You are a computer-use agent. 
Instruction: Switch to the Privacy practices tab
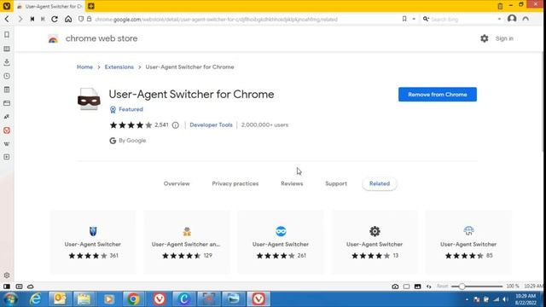[235, 183]
